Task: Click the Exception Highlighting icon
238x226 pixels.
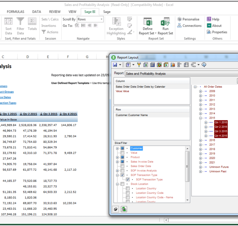Action: coord(116,21)
